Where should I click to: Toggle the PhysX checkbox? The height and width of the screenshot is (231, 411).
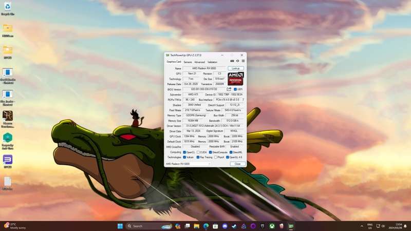(x=215, y=157)
